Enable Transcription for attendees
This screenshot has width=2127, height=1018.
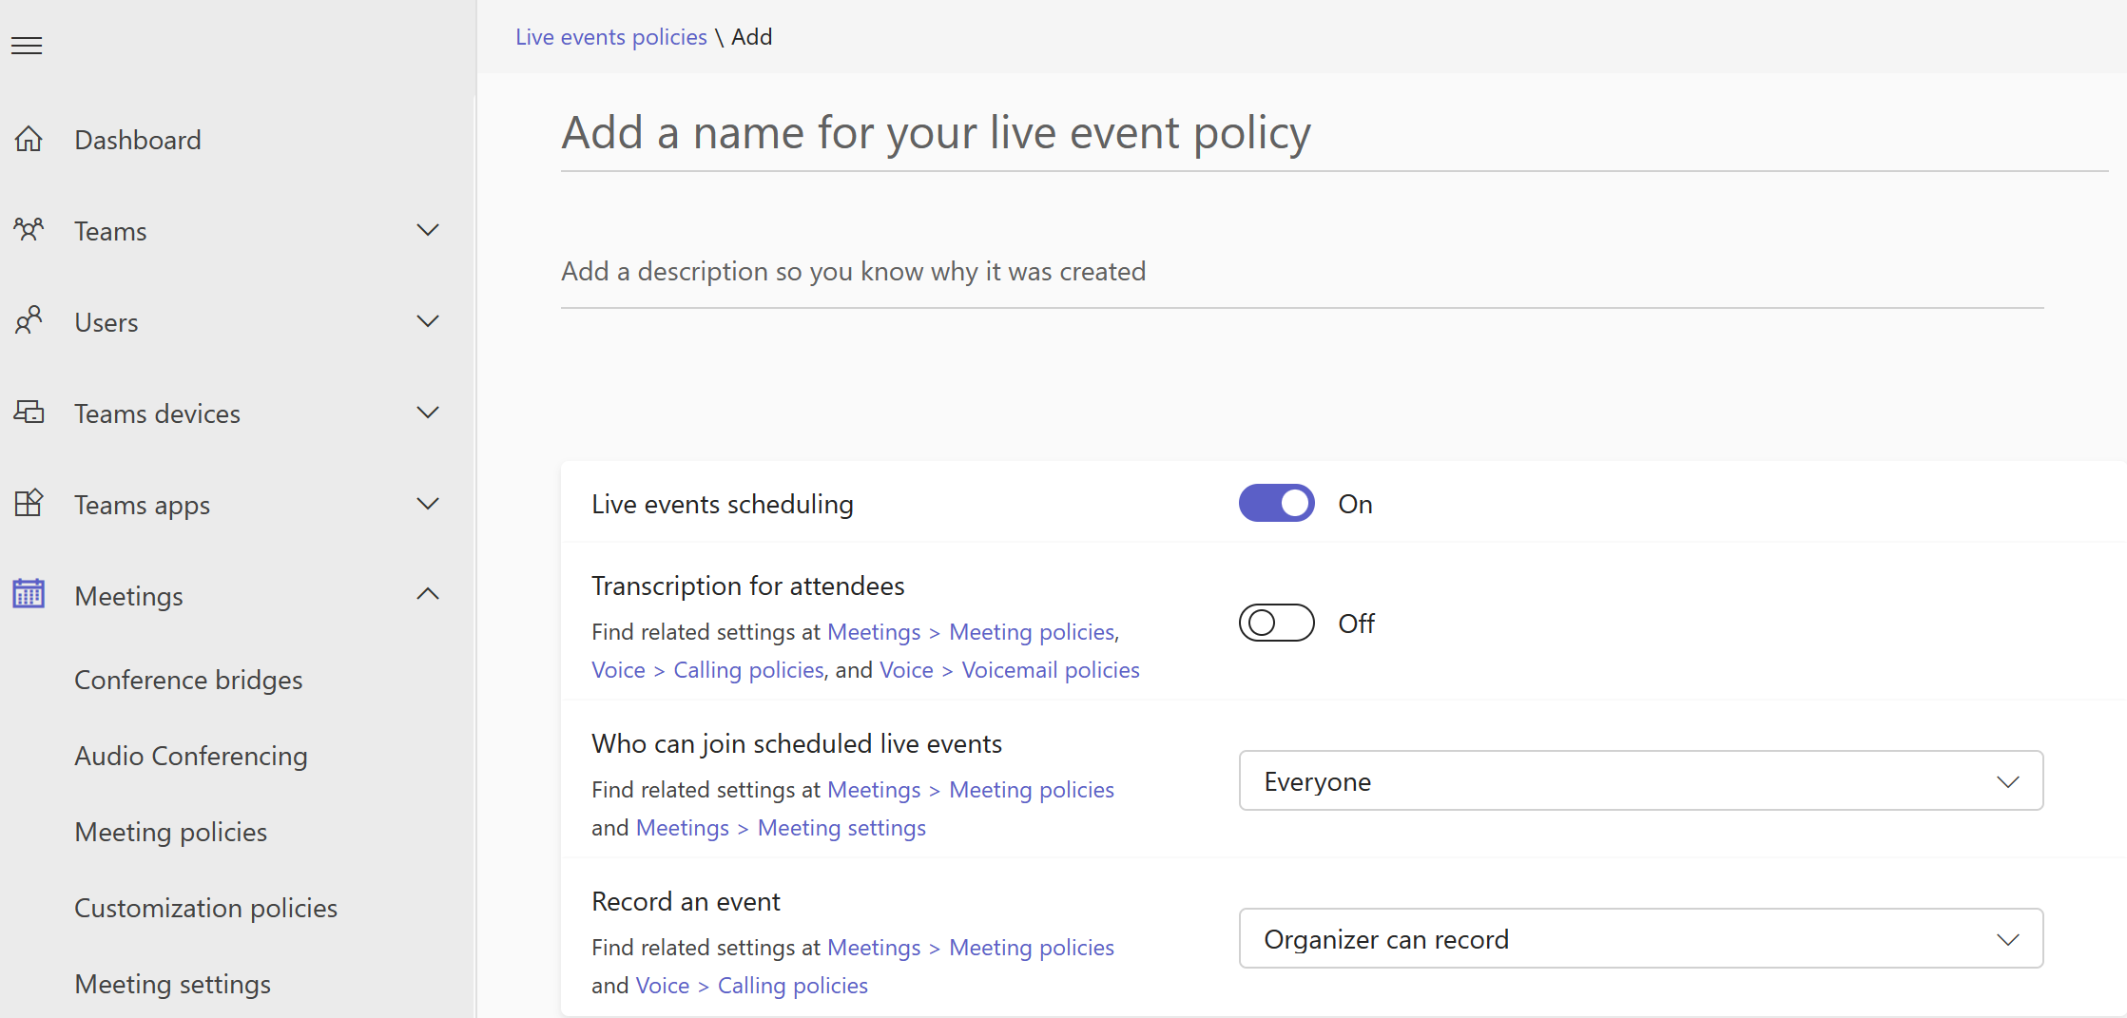[x=1276, y=623]
